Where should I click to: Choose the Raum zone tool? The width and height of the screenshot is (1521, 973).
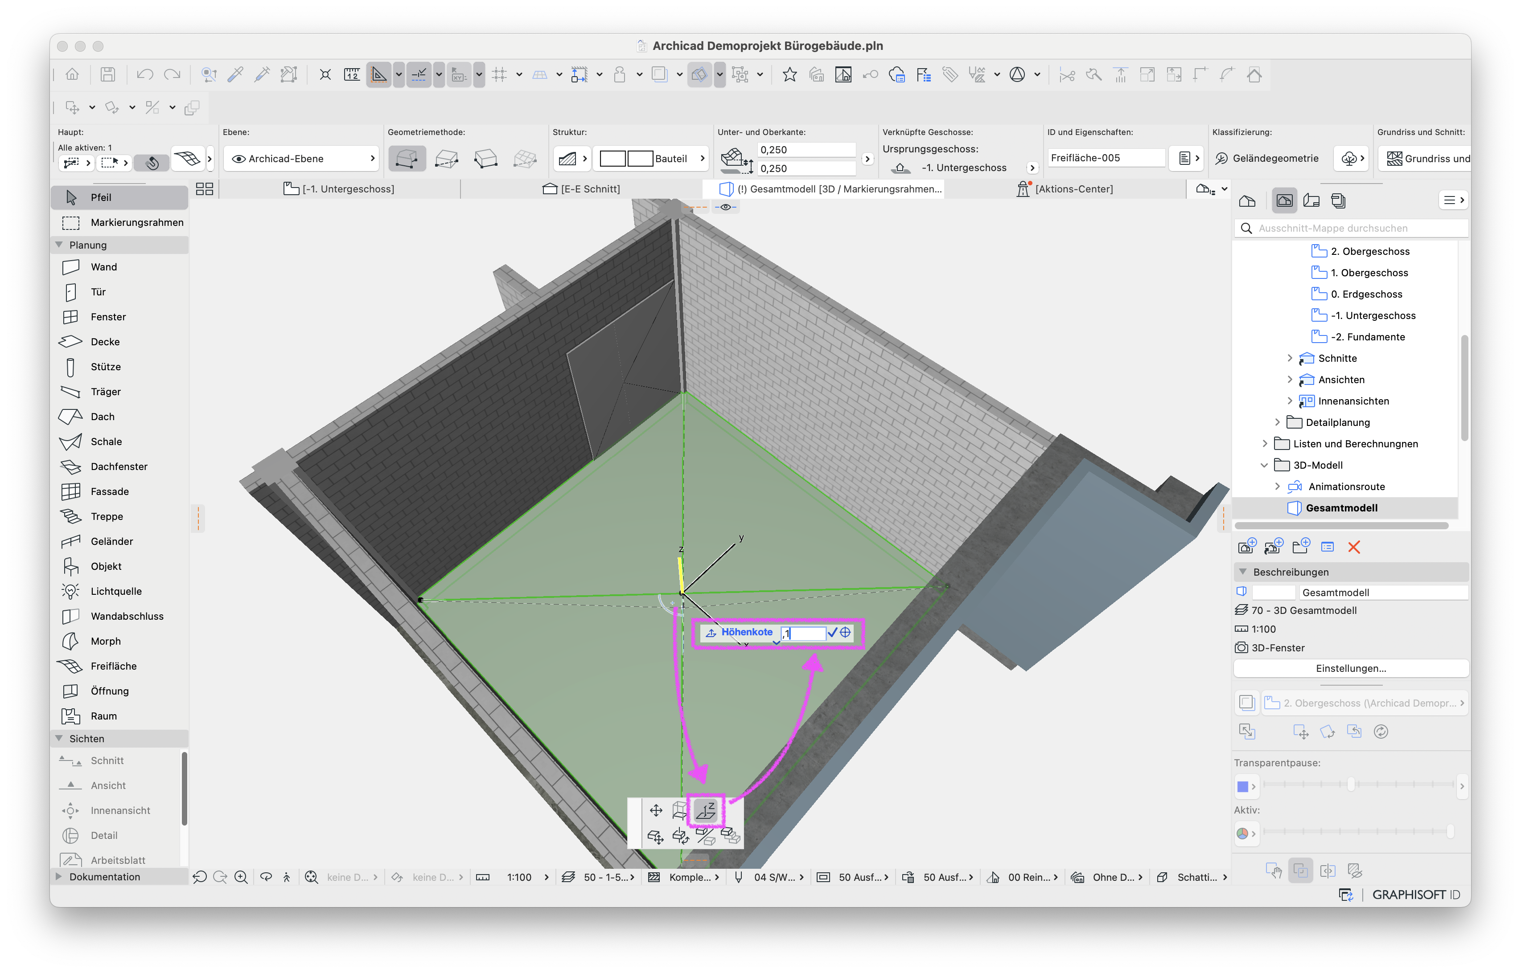point(119,716)
